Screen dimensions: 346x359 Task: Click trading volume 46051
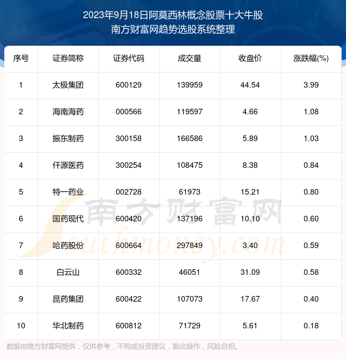pos(189,272)
